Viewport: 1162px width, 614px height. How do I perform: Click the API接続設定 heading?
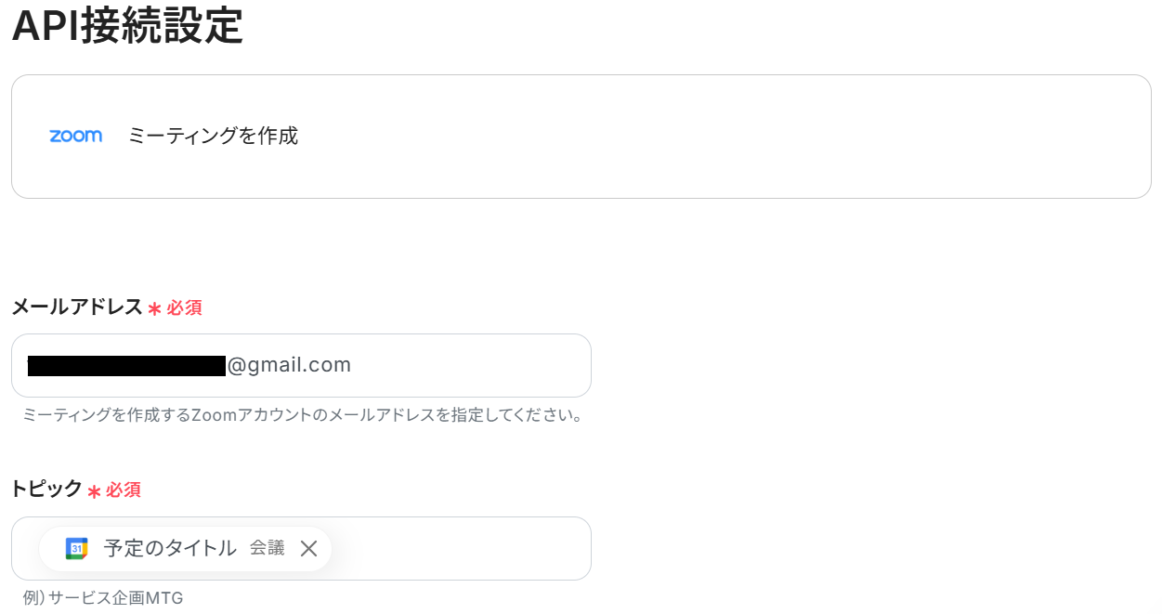[127, 25]
